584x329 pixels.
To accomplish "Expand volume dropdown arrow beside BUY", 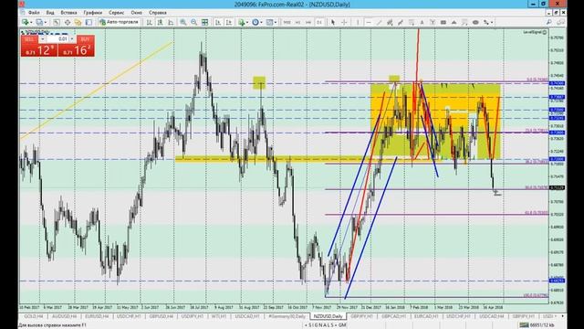I will pyautogui.click(x=72, y=39).
